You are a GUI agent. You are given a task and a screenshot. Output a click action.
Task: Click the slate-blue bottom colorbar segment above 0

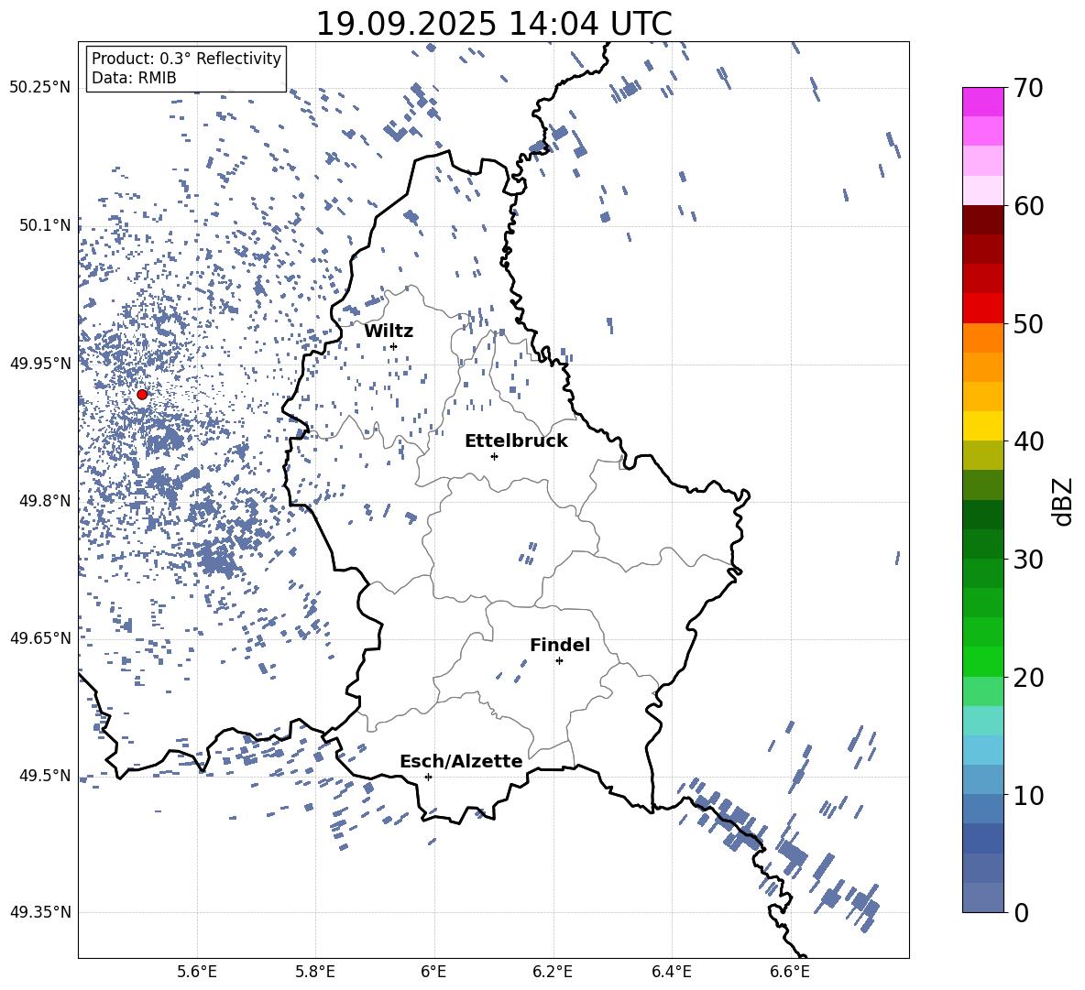tap(982, 898)
